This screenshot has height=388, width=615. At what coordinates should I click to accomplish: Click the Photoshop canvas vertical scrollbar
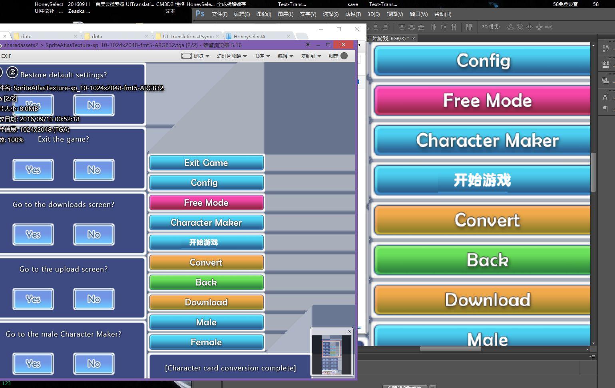(x=593, y=171)
